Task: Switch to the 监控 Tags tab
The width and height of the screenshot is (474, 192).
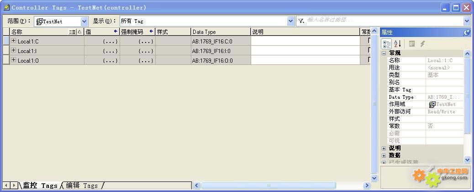Action: tap(40, 185)
